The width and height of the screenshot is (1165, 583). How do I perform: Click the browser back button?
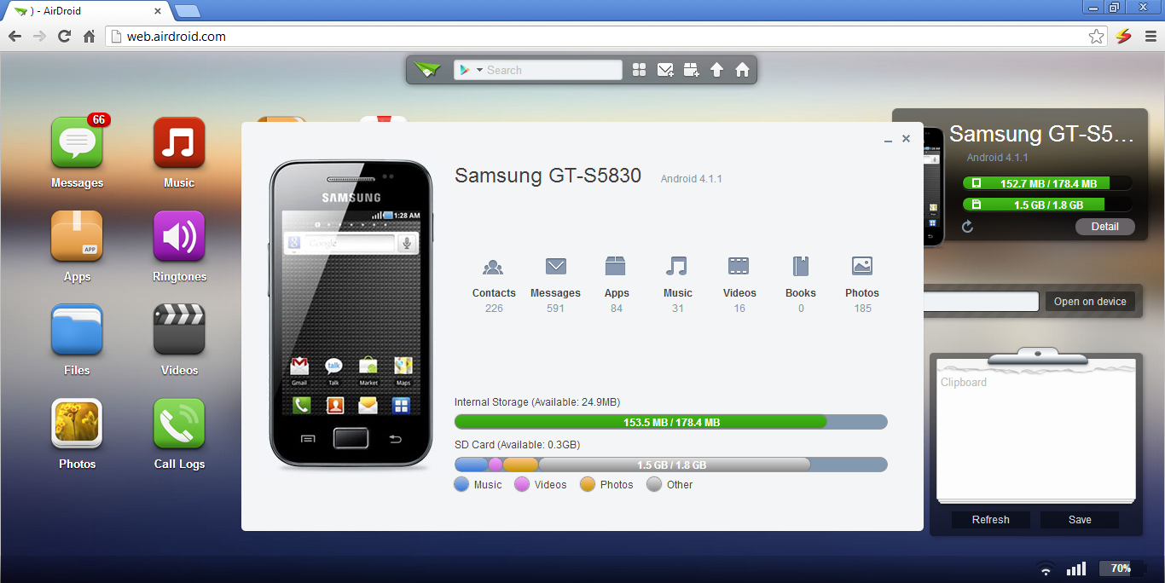coord(14,37)
